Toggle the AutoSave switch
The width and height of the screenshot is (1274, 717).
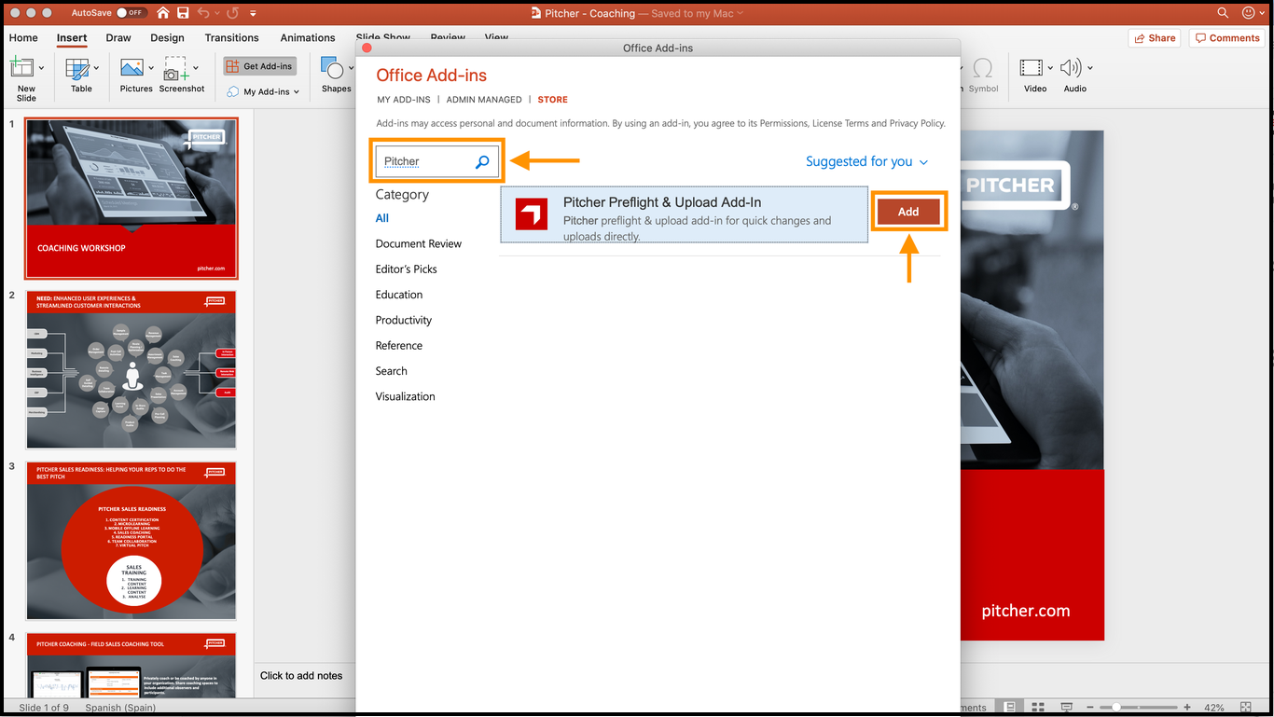[132, 13]
